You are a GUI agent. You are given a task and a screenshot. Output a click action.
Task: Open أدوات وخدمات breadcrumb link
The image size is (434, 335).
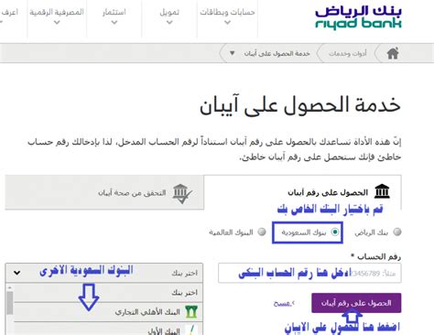[x=347, y=53]
